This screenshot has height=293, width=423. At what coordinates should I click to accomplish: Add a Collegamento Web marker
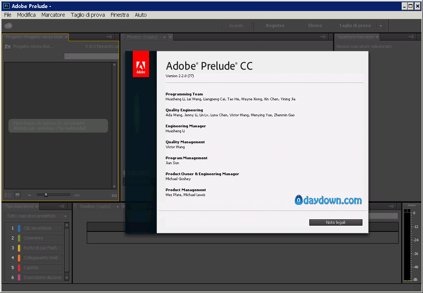coord(43,258)
